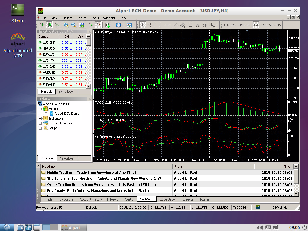
Task: Open the Code Base tab
Action: (167, 199)
